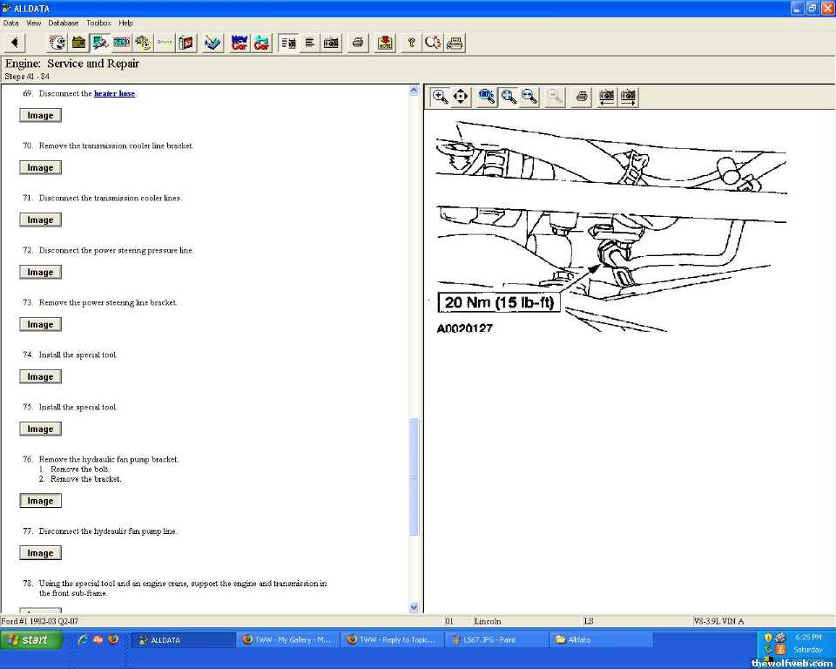Set the diagram zoom to 100%
Viewport: 836px width, 669px height.
click(487, 97)
